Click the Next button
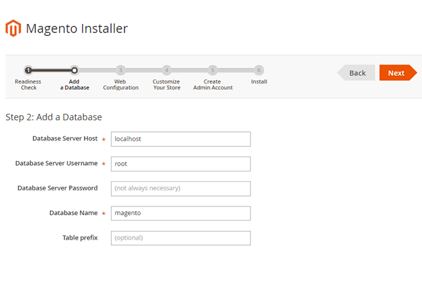The image size is (422, 281). 398,72
